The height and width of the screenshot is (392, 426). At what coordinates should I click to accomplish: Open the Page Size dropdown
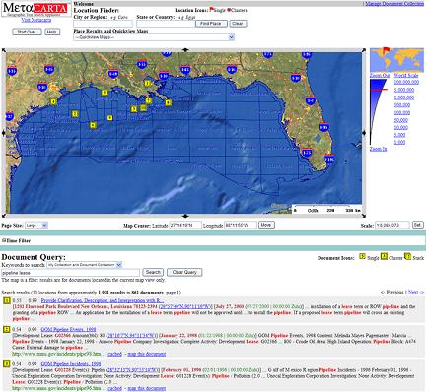tap(36, 226)
